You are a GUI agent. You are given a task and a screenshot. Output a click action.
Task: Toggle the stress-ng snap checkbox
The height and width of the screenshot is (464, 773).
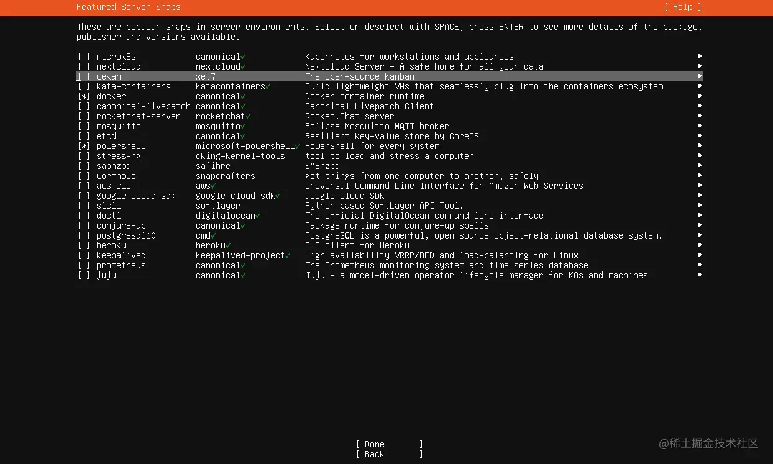[84, 156]
